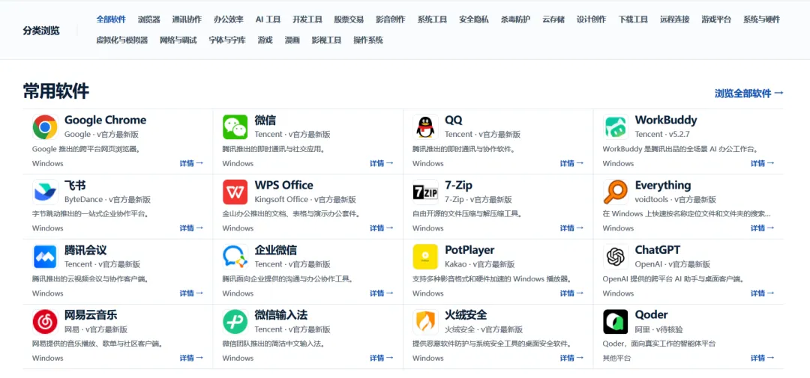Click the 其他平台 label under Qoder
Screen dimensions: 810x378
tap(616, 358)
